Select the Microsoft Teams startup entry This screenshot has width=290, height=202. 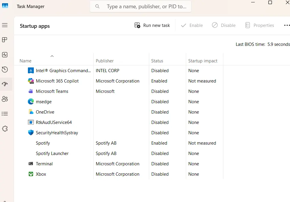52,91
